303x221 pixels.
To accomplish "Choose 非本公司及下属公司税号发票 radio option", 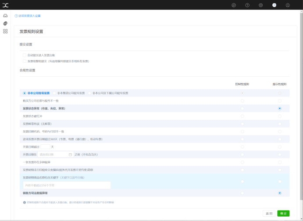I will 89,93.
